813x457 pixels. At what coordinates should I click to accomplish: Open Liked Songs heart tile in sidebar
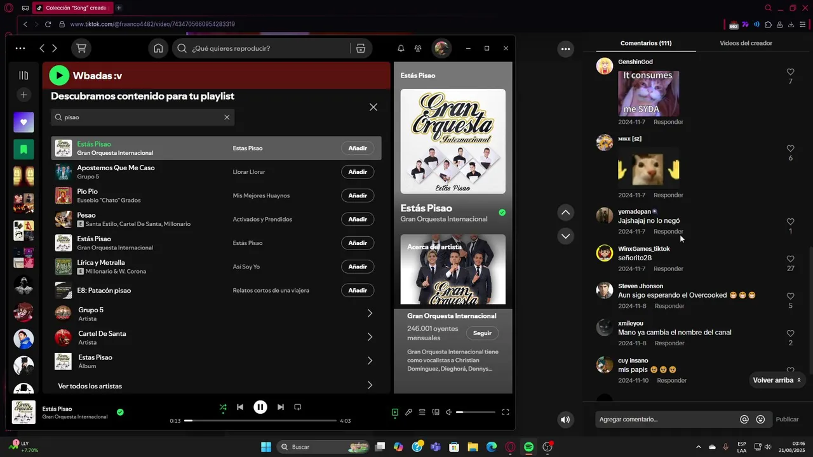point(24,122)
